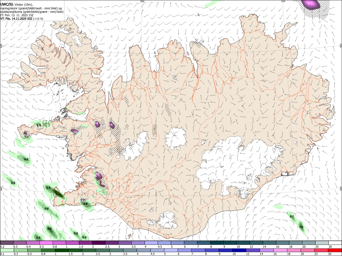
Task: Pick the pale lavender 5 swatch in rain scale
Action: (171, 250)
